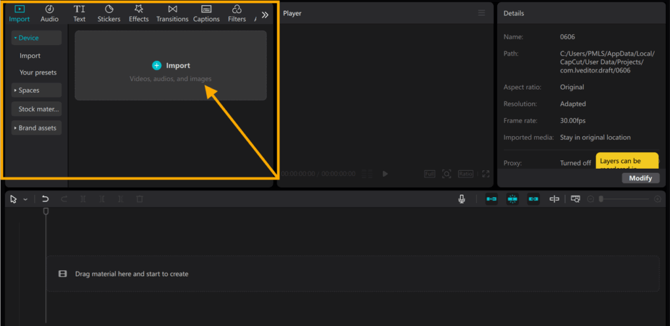The height and width of the screenshot is (326, 670).
Task: Toggle clip linkage in the timeline
Action: (533, 199)
